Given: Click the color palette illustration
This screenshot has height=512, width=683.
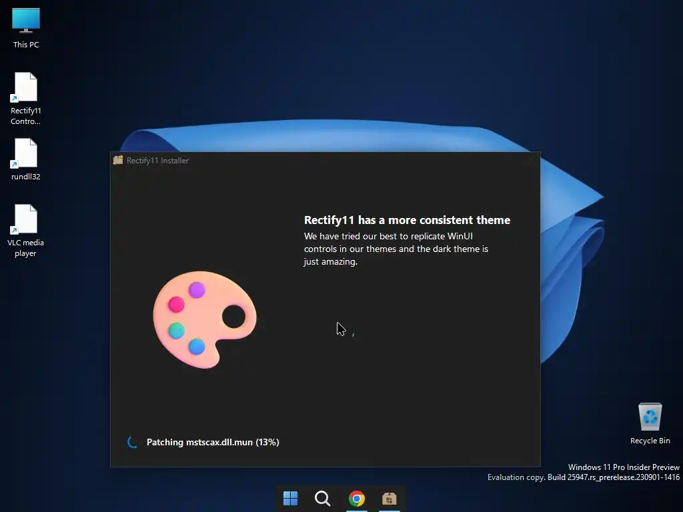Looking at the screenshot, I should point(204,320).
